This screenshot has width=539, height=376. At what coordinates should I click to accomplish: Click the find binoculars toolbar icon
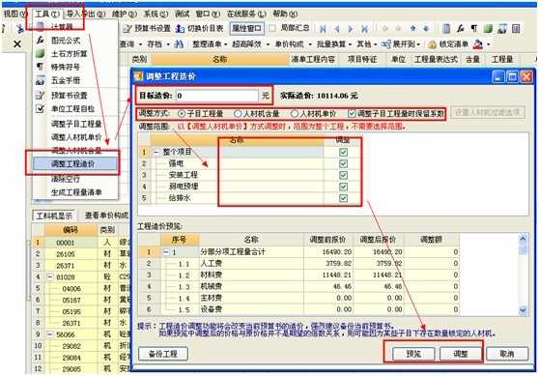179,44
